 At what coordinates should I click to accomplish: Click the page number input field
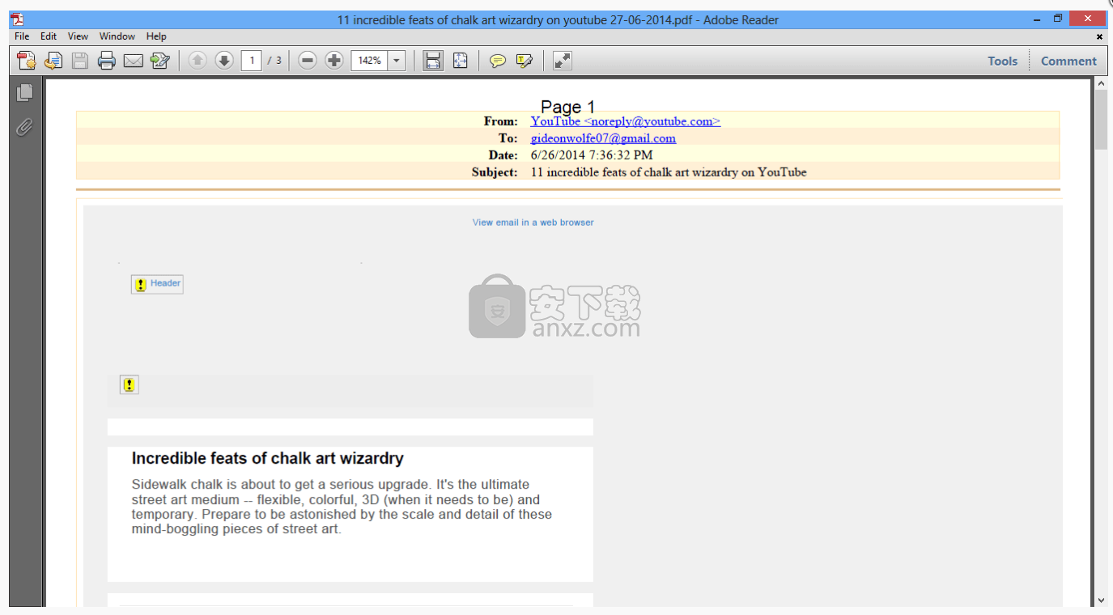[x=252, y=61]
